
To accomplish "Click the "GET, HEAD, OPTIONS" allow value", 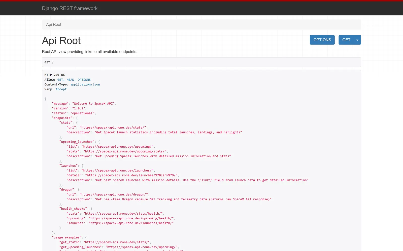I will (74, 80).
